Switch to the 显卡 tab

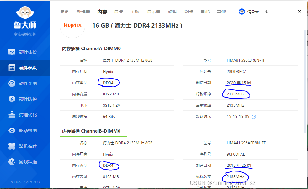coord(119,12)
